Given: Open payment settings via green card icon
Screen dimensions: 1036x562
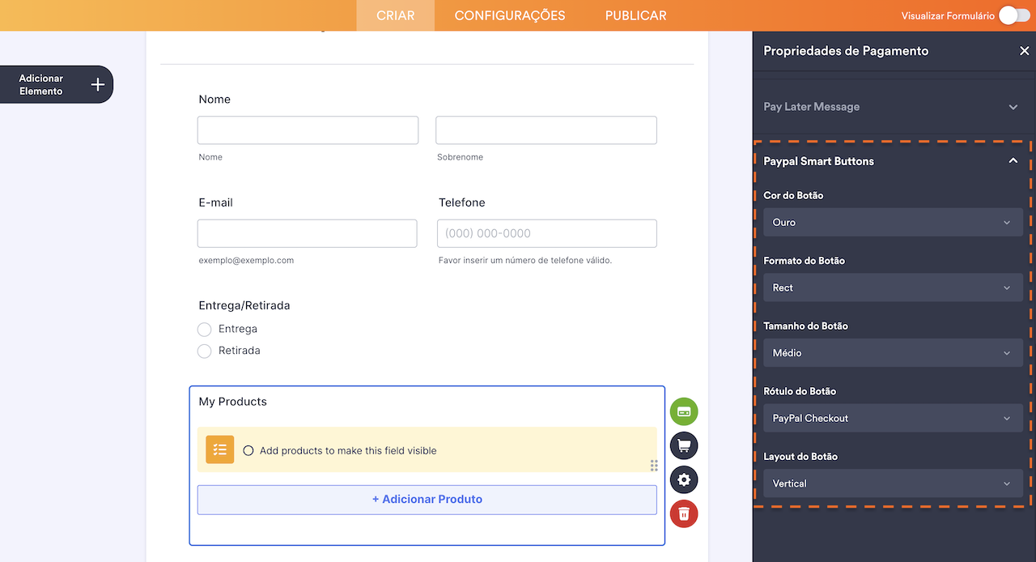Looking at the screenshot, I should (x=683, y=411).
